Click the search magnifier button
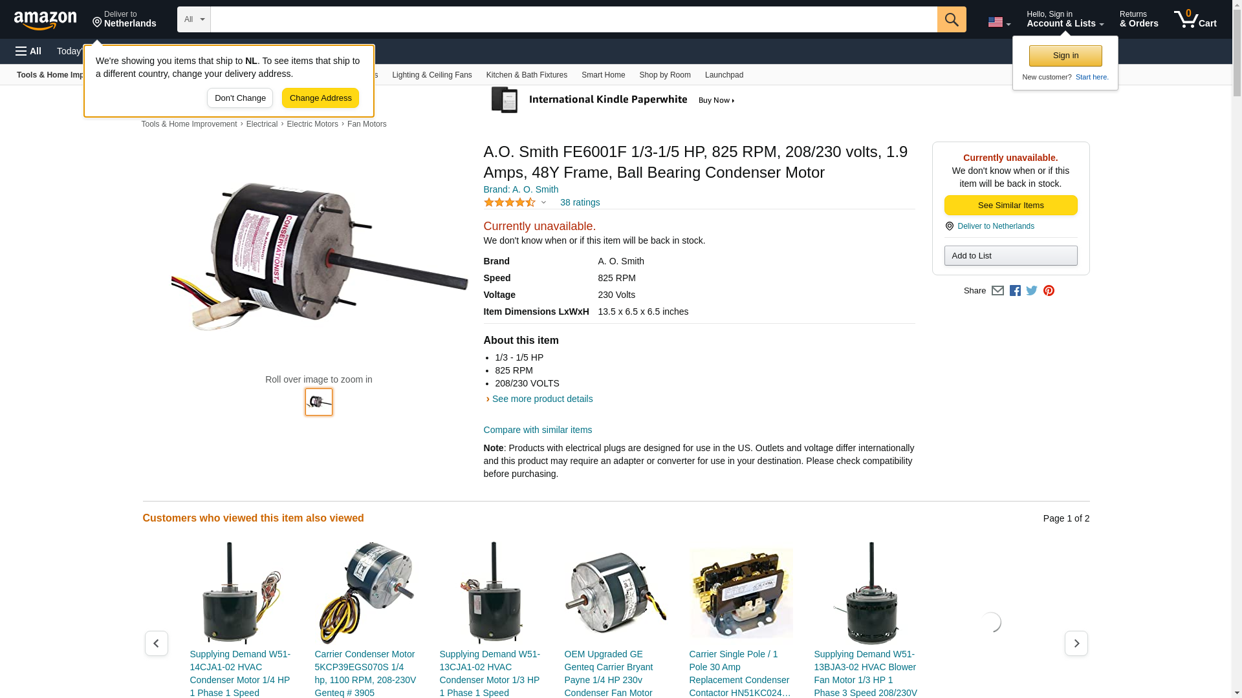 (x=952, y=19)
